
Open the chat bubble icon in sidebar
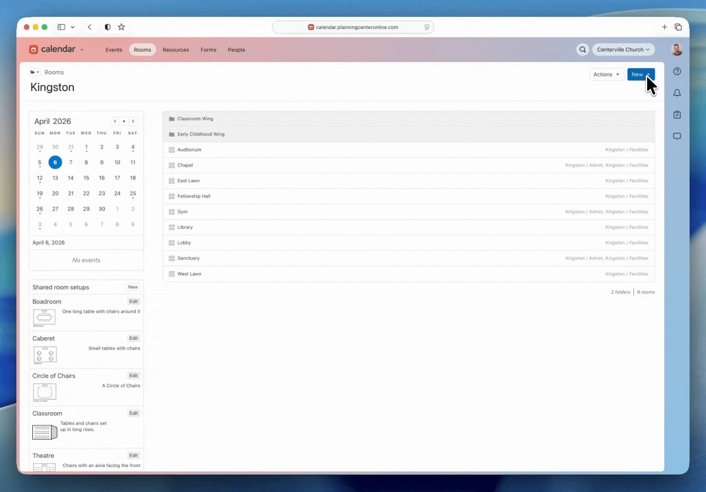pos(677,136)
